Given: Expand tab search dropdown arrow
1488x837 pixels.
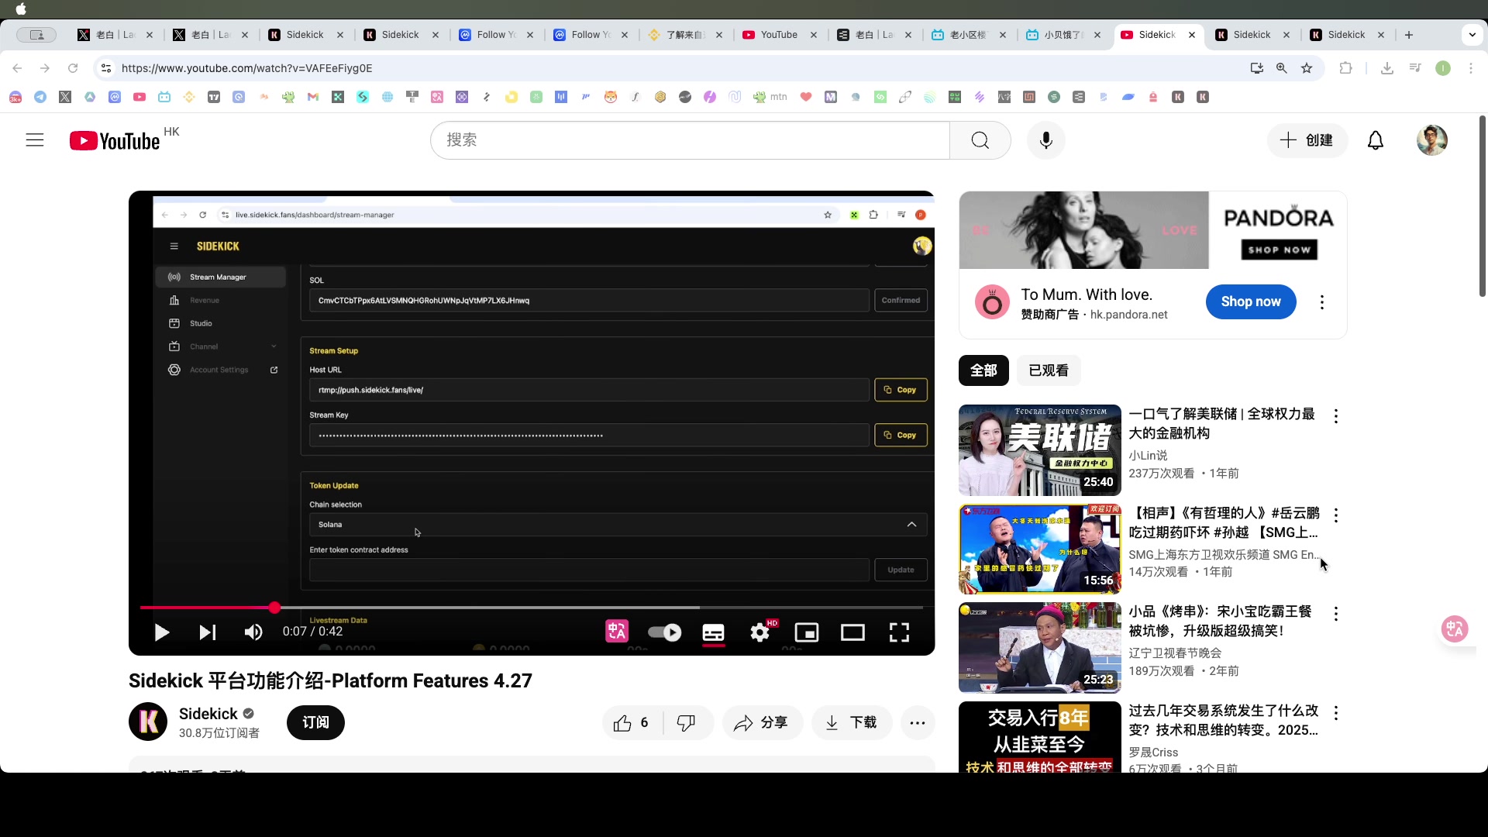Looking at the screenshot, I should tap(1472, 35).
